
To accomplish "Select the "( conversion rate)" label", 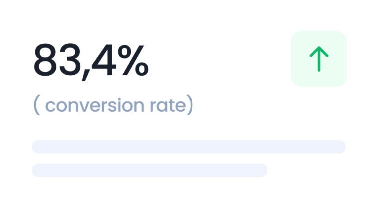I will (113, 105).
